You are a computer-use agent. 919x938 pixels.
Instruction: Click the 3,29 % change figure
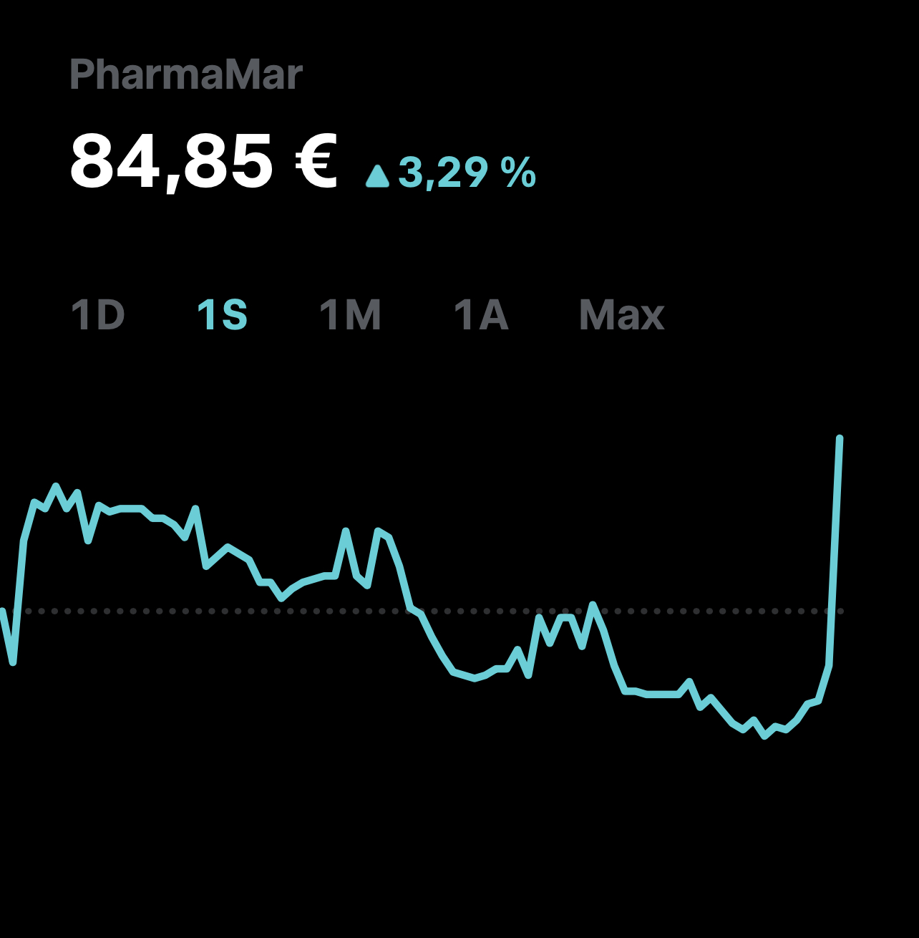(467, 173)
